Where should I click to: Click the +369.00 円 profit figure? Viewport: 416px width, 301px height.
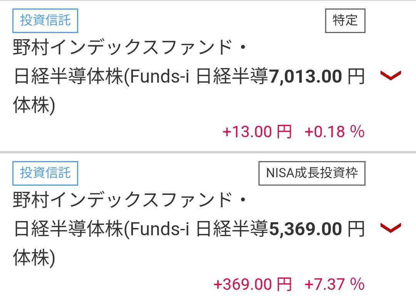pos(252,284)
